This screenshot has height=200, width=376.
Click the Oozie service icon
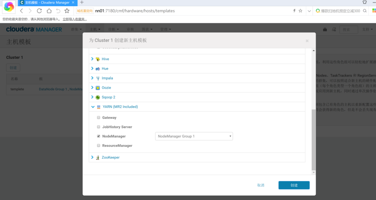(98, 88)
